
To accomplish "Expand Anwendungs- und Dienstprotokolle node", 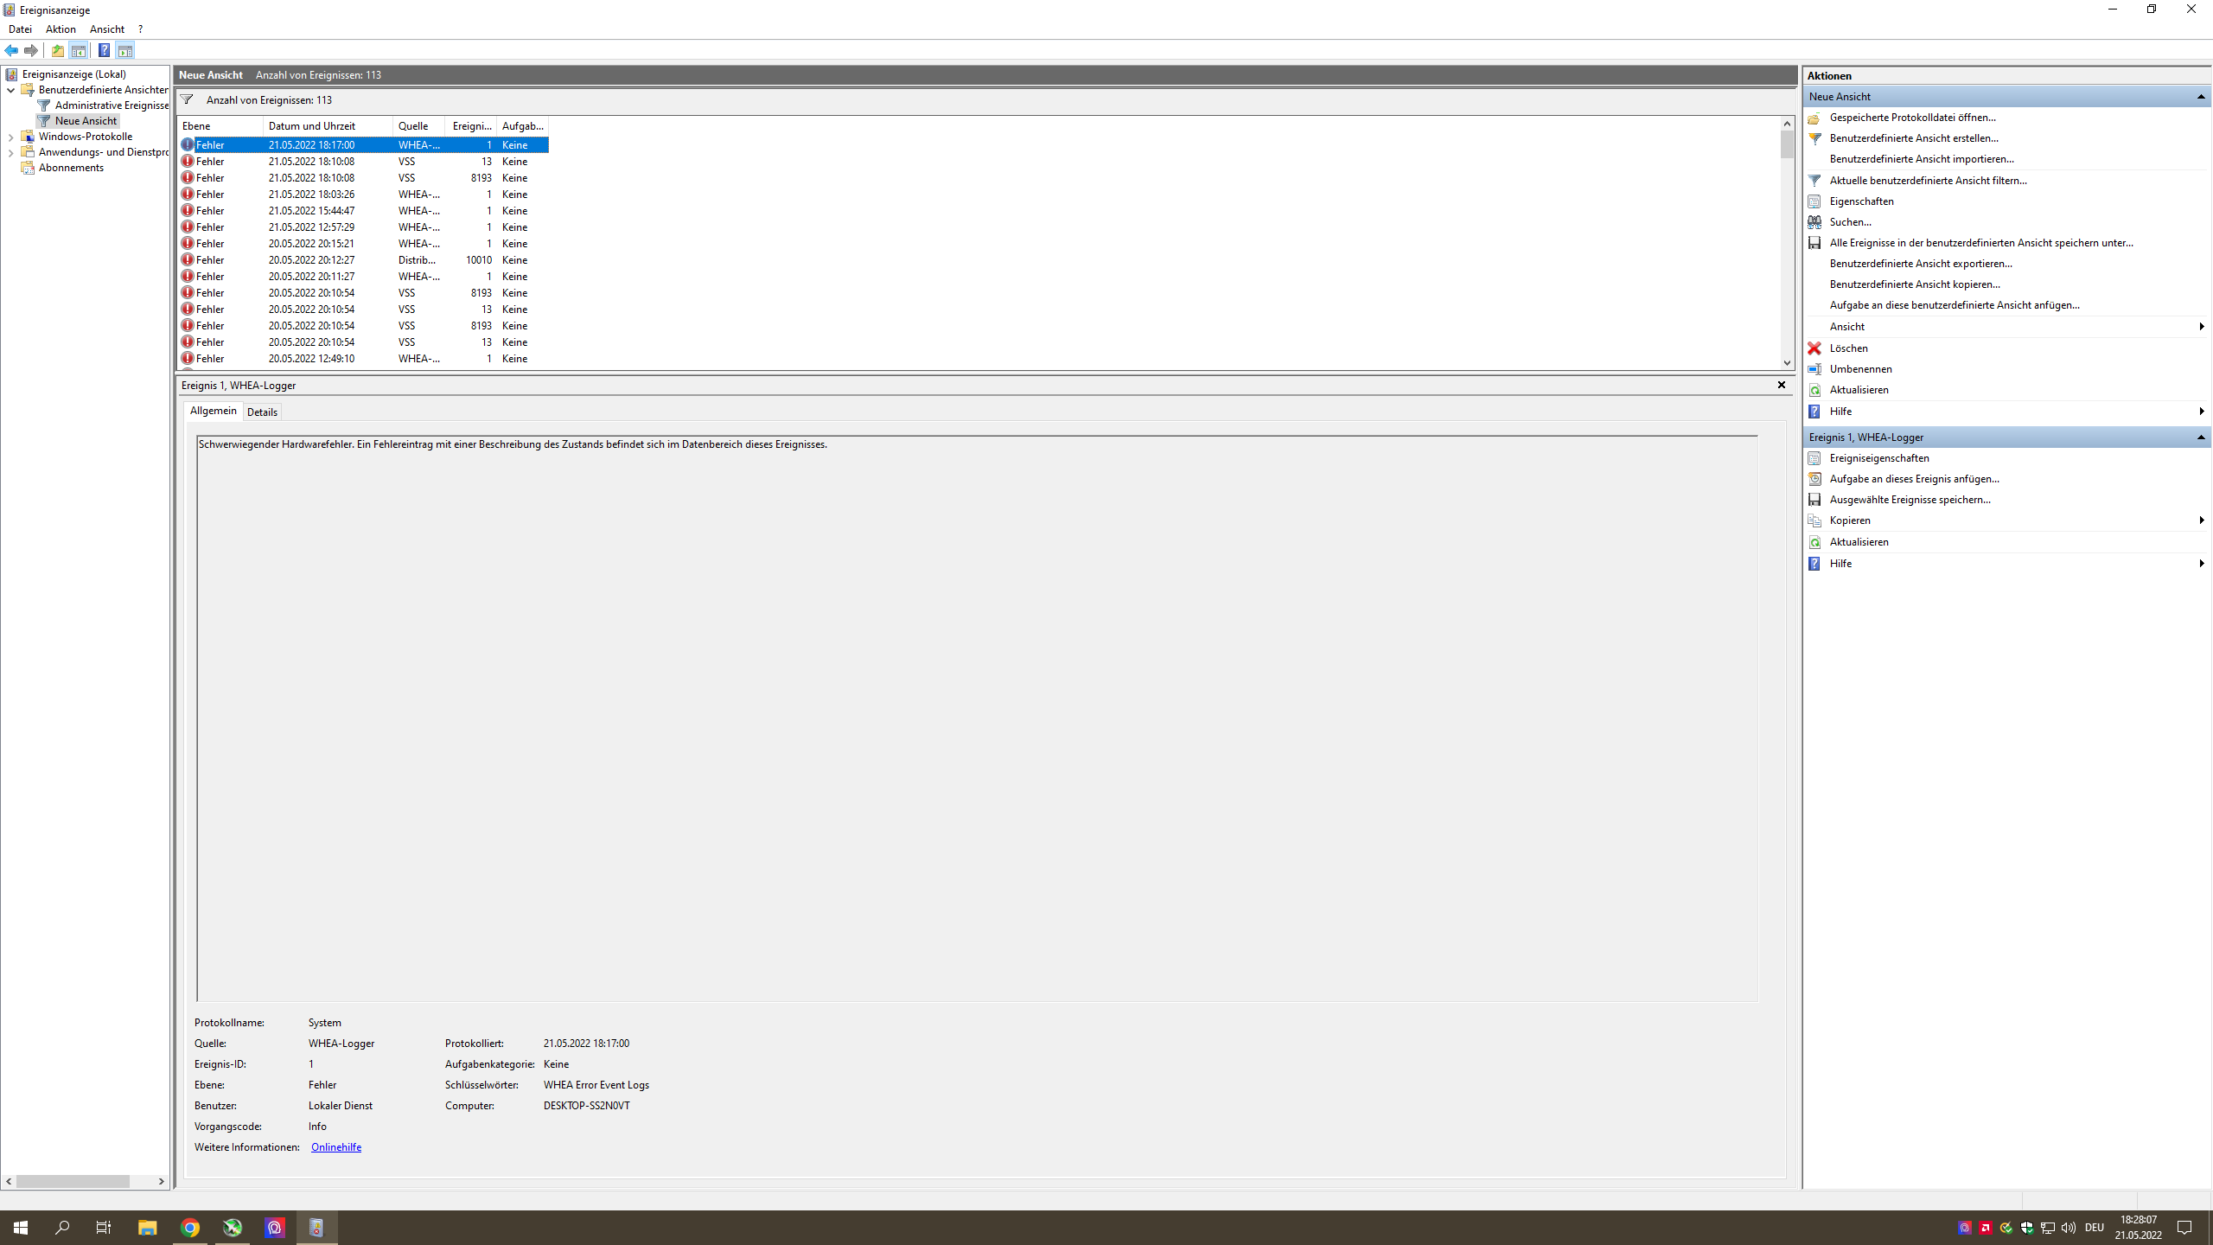I will (x=10, y=152).
